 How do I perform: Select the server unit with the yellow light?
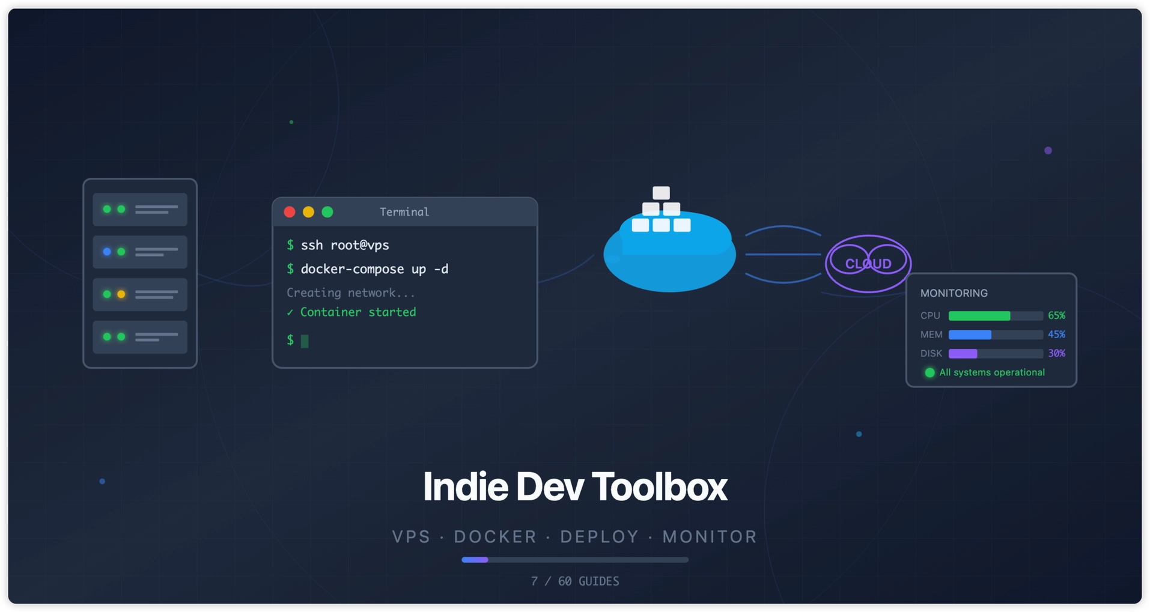pyautogui.click(x=140, y=294)
